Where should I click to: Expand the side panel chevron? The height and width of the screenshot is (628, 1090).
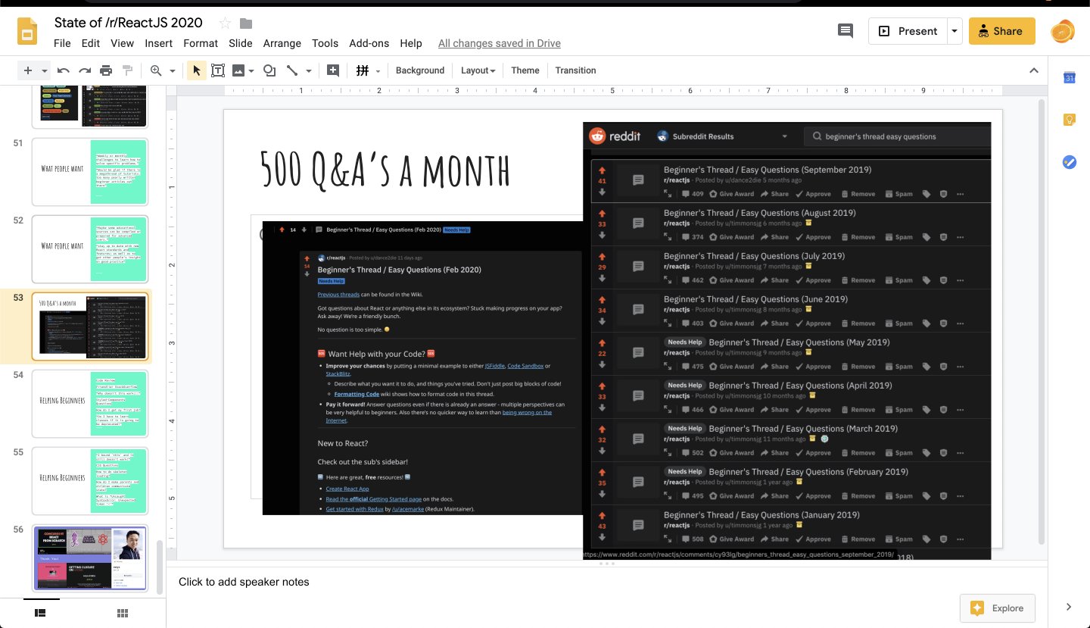coord(1069,607)
